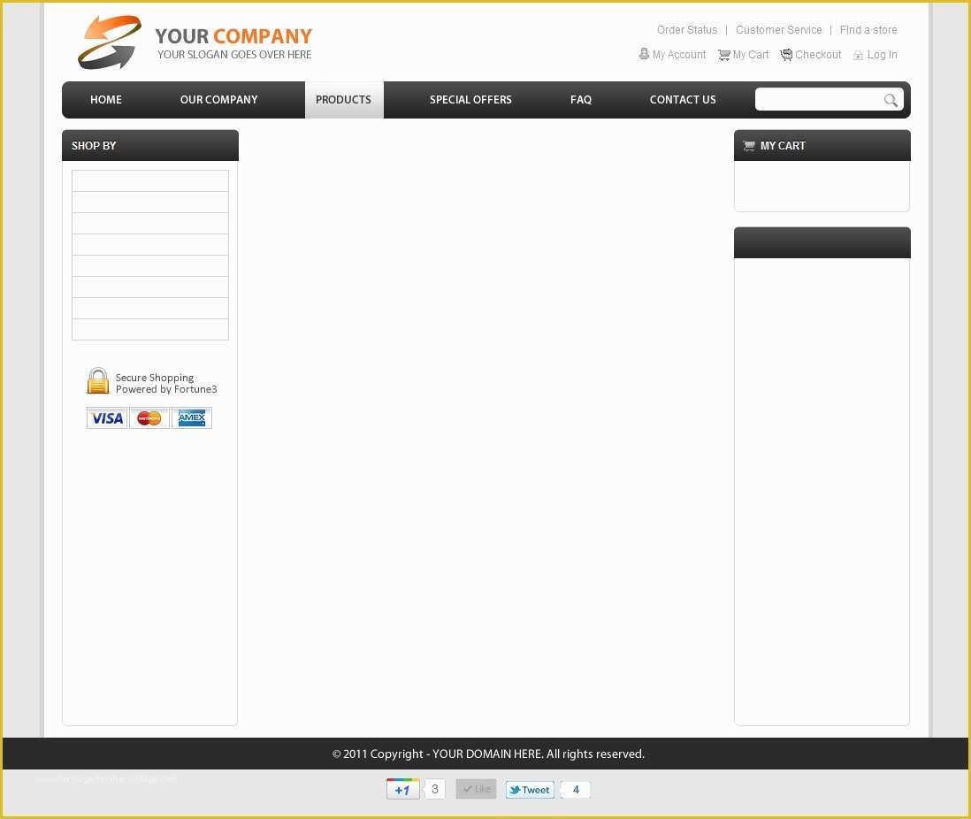Open the Customer Service link

[778, 30]
